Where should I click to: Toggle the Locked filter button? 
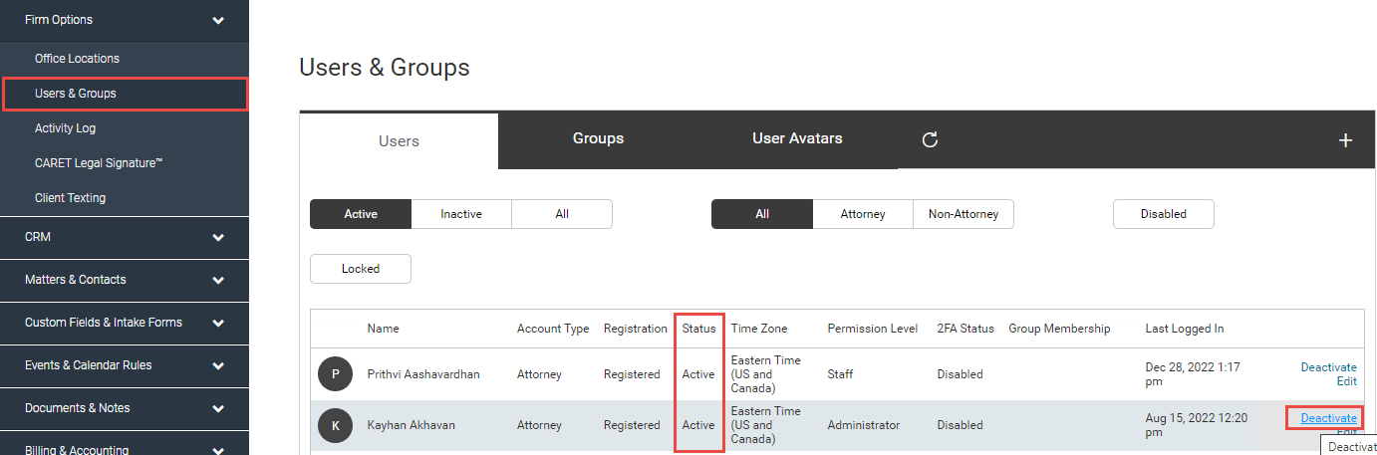pyautogui.click(x=361, y=269)
